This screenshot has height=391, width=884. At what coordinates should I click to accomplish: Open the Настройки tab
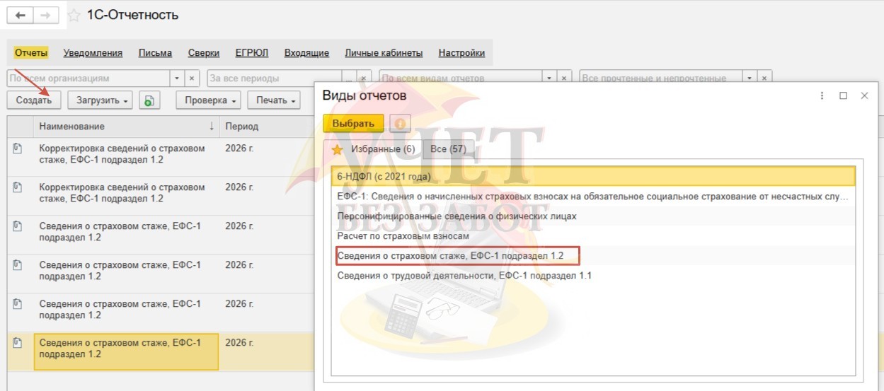pos(461,53)
